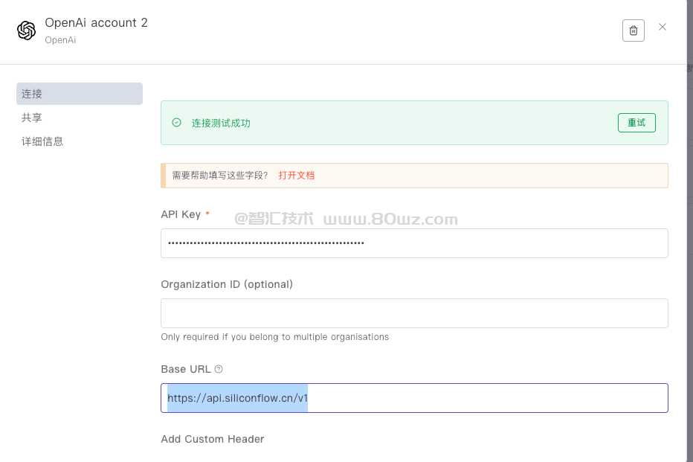The image size is (693, 462).
Task: Click into the Organization ID field
Action: pos(414,313)
